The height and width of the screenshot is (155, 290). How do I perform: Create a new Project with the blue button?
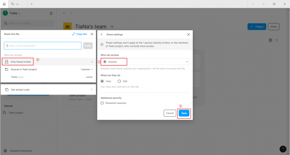click(257, 26)
